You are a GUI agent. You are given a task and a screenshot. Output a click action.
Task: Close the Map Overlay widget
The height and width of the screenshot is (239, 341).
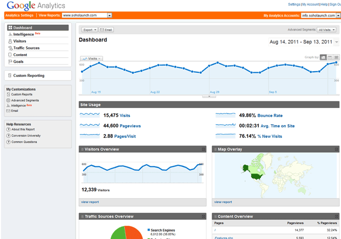pyautogui.click(x=337, y=150)
